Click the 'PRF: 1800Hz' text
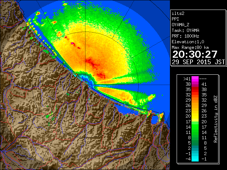Image resolution: width=227 pixels, height=170 pixels. pyautogui.click(x=186, y=36)
